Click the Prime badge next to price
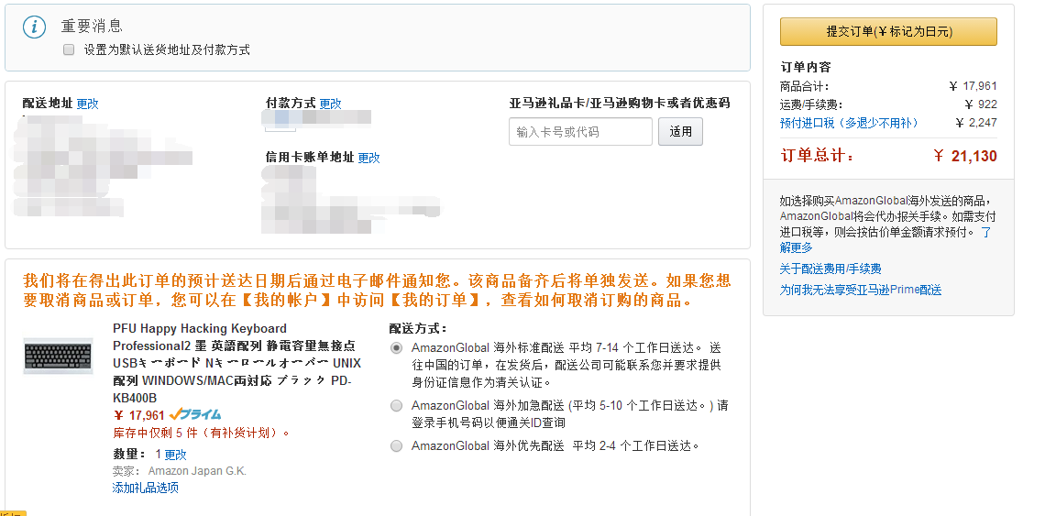The height and width of the screenshot is (516, 1056). pyautogui.click(x=195, y=414)
